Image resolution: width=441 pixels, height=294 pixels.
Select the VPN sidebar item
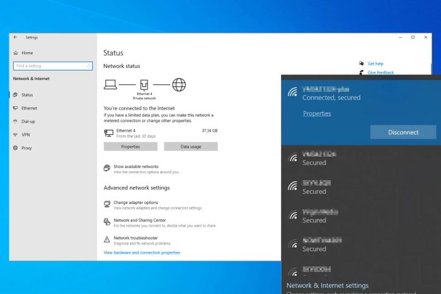click(26, 135)
